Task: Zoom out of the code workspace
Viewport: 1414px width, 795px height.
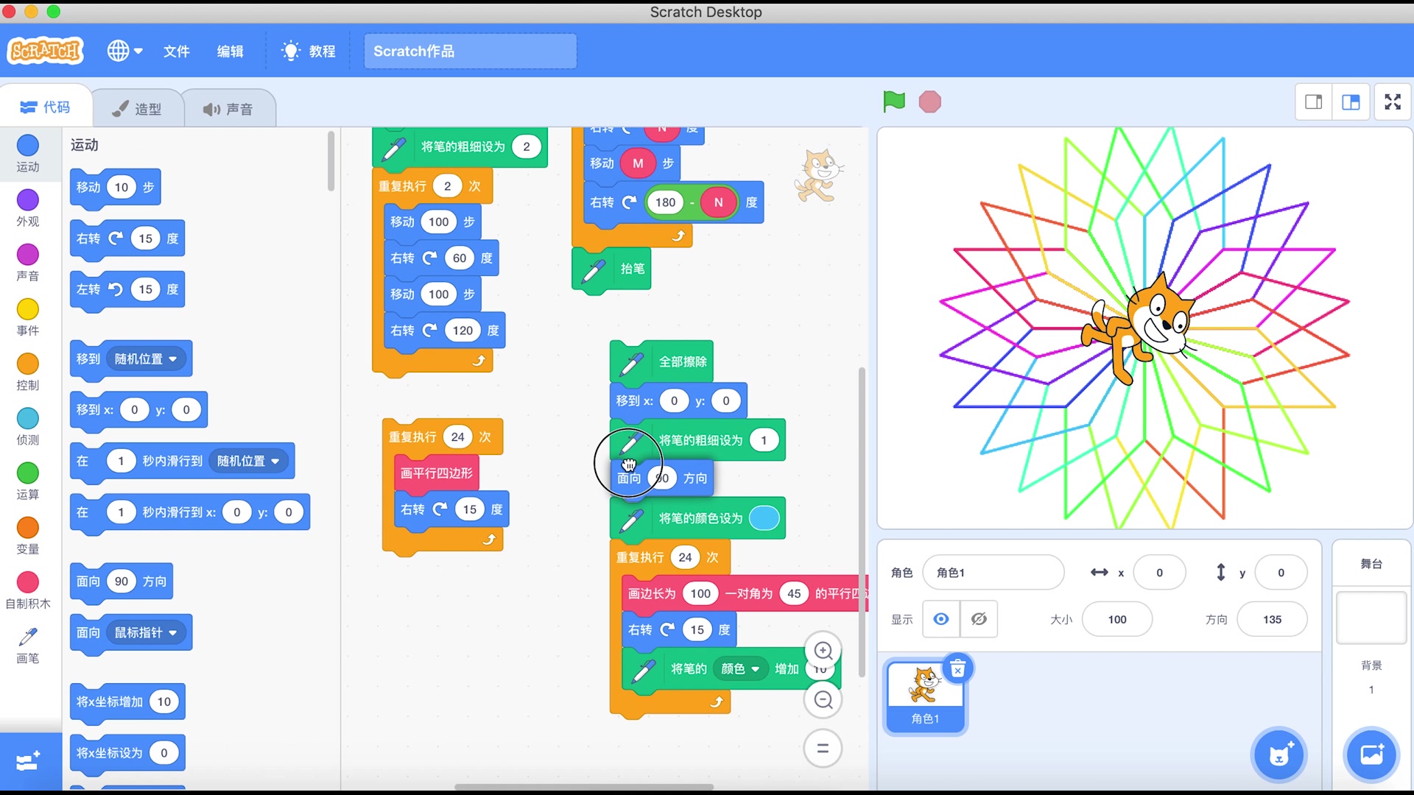Action: [x=823, y=699]
